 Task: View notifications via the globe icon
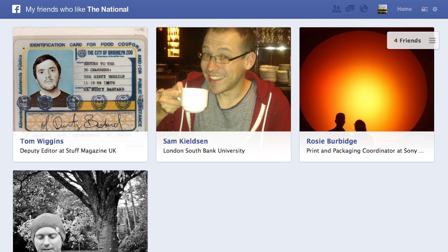(364, 9)
